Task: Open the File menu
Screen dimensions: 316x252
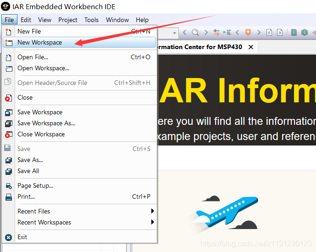Action: pyautogui.click(x=9, y=20)
